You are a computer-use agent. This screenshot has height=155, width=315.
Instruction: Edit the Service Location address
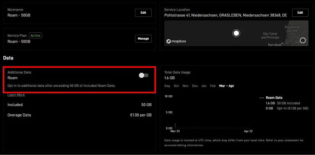pyautogui.click(x=300, y=13)
